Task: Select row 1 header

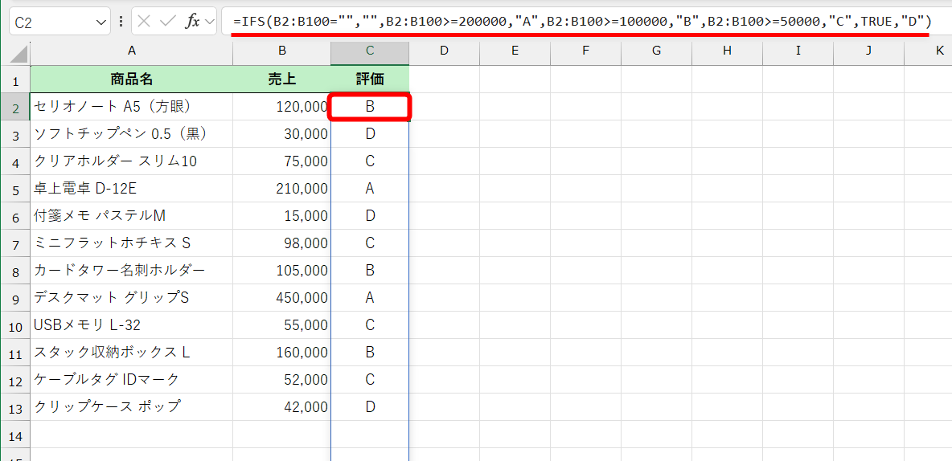Action: 15,80
